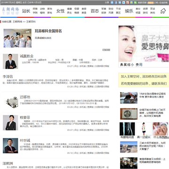The width and height of the screenshot is (169, 169).
Task: Open the 百态 navigation category
Action: (x=95, y=11)
